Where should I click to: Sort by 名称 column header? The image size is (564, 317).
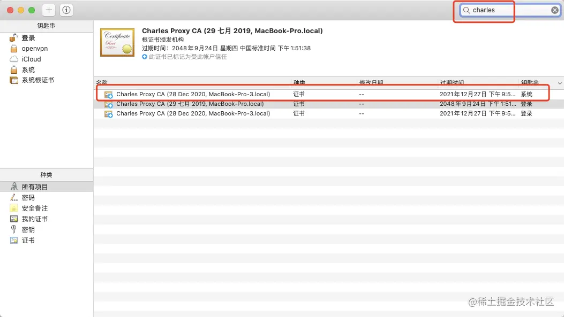[192, 82]
